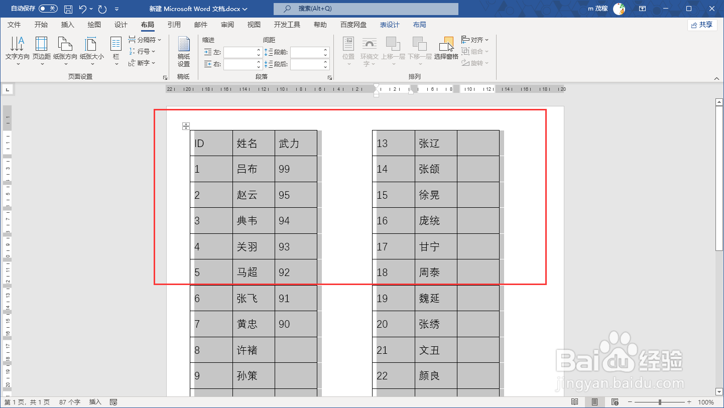Click the spell check status icon

113,401
